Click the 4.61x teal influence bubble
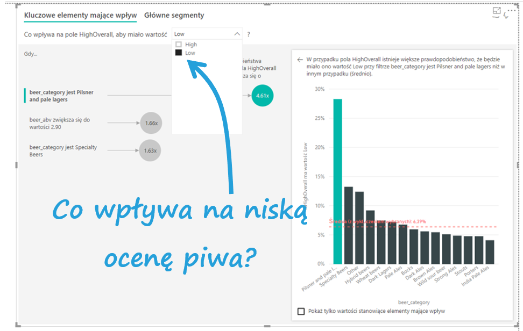Image resolution: width=523 pixels, height=331 pixels. pyautogui.click(x=262, y=95)
